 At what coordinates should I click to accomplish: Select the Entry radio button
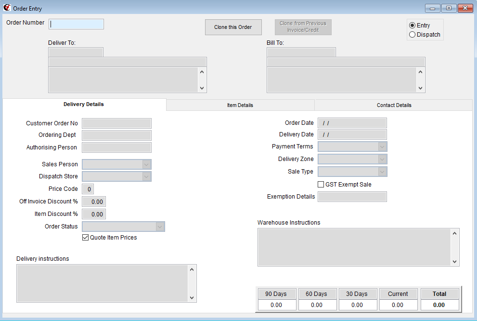(412, 26)
